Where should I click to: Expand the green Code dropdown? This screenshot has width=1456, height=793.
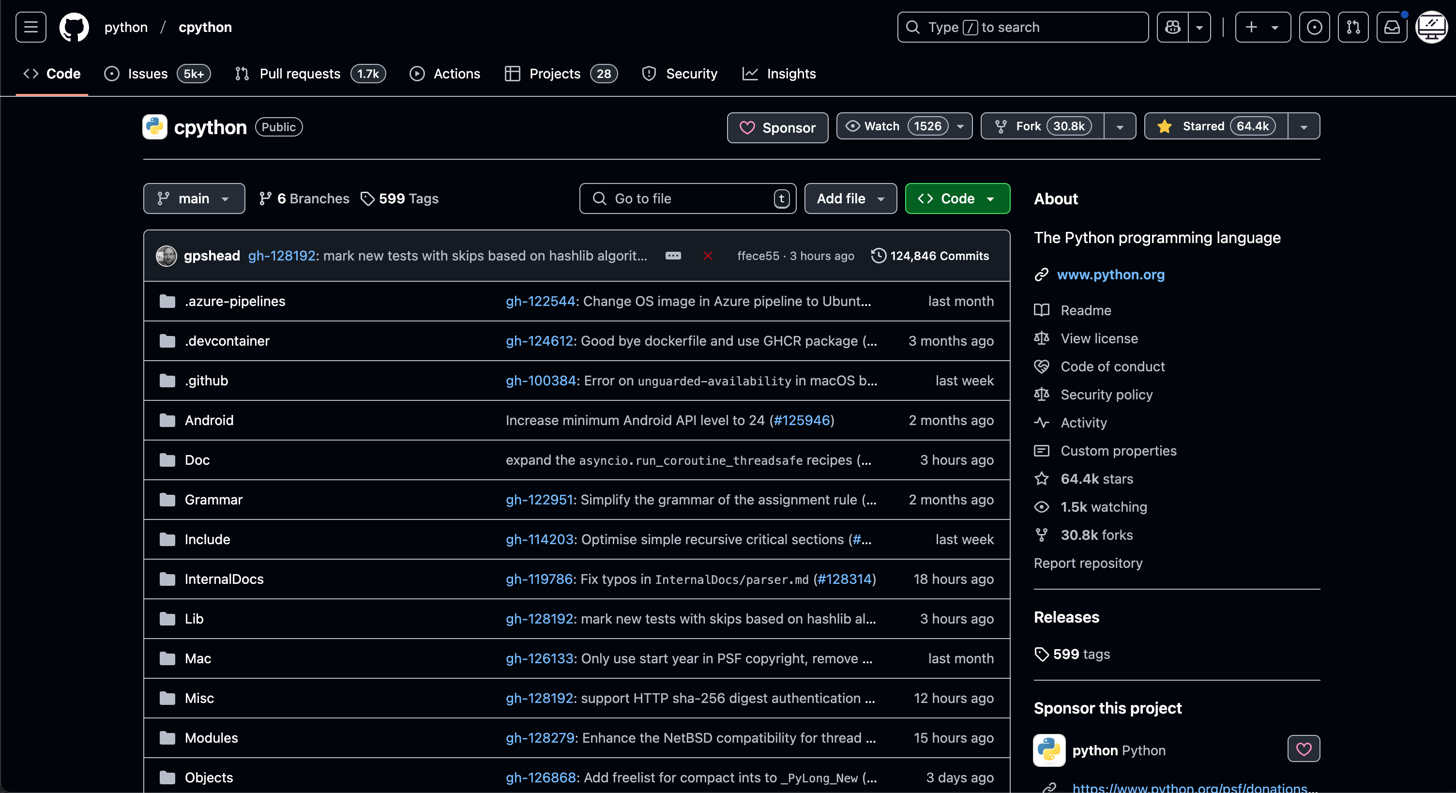click(x=957, y=198)
